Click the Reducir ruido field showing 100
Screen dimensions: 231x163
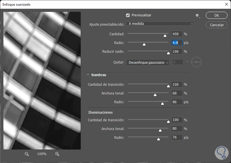tap(177, 52)
